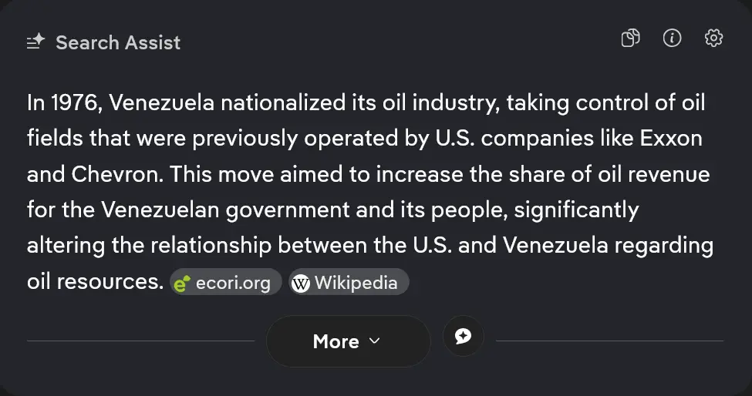752x396 pixels.
Task: Open the Wikipedia source link
Action: coord(356,283)
